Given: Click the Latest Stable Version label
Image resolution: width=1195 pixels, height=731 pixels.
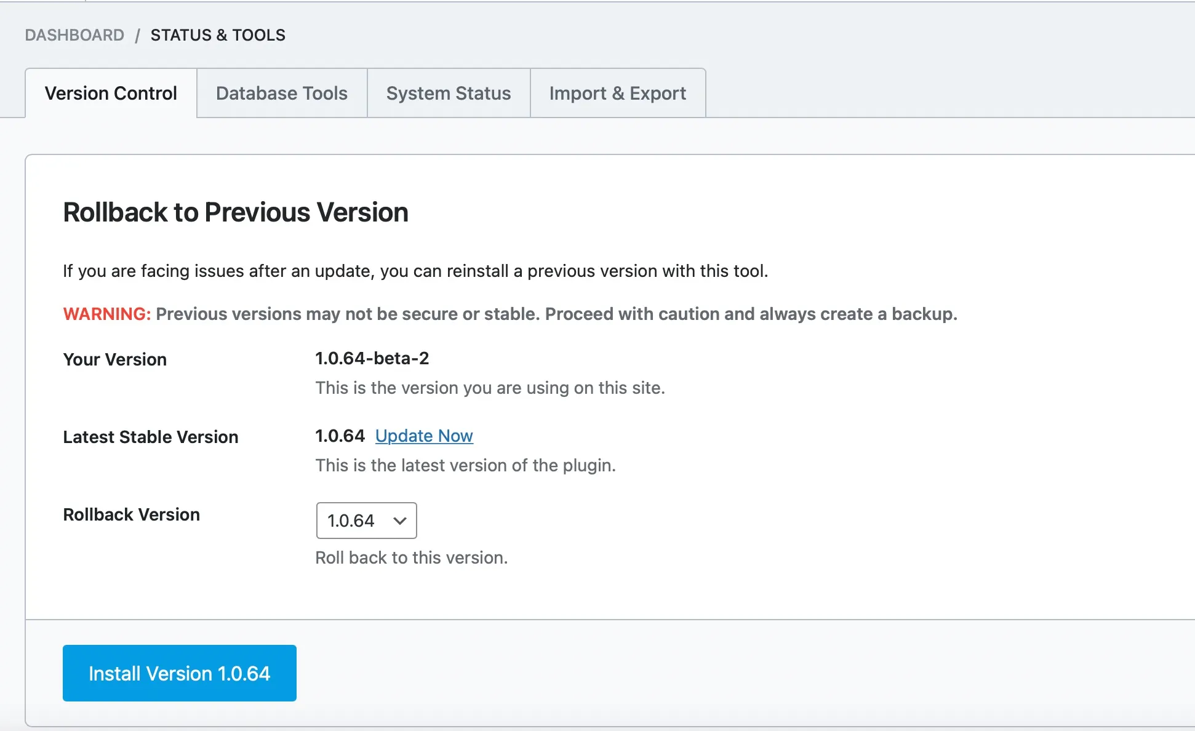Looking at the screenshot, I should 151,437.
